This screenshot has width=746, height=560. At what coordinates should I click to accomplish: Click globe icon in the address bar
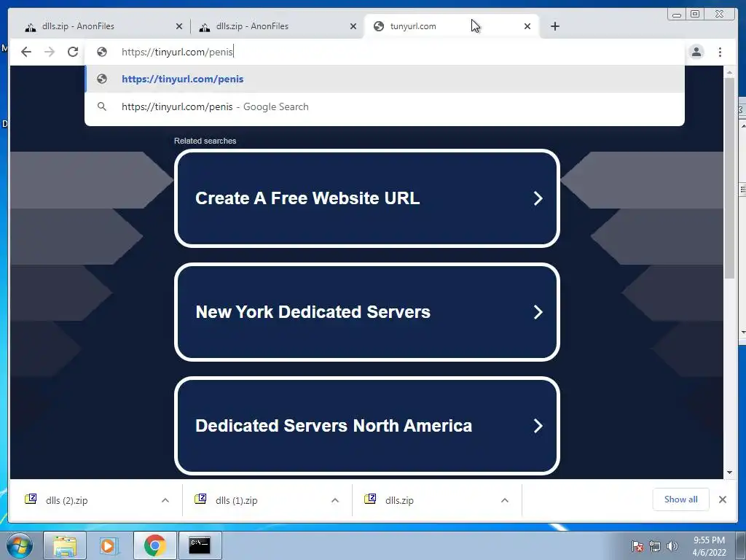coord(102,52)
